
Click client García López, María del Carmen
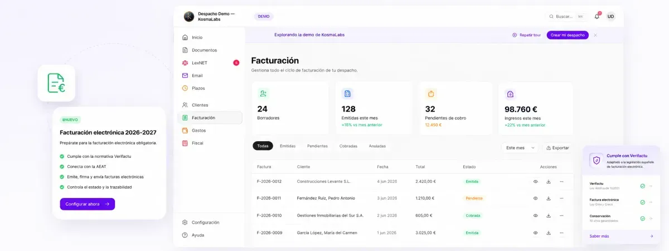click(x=327, y=233)
